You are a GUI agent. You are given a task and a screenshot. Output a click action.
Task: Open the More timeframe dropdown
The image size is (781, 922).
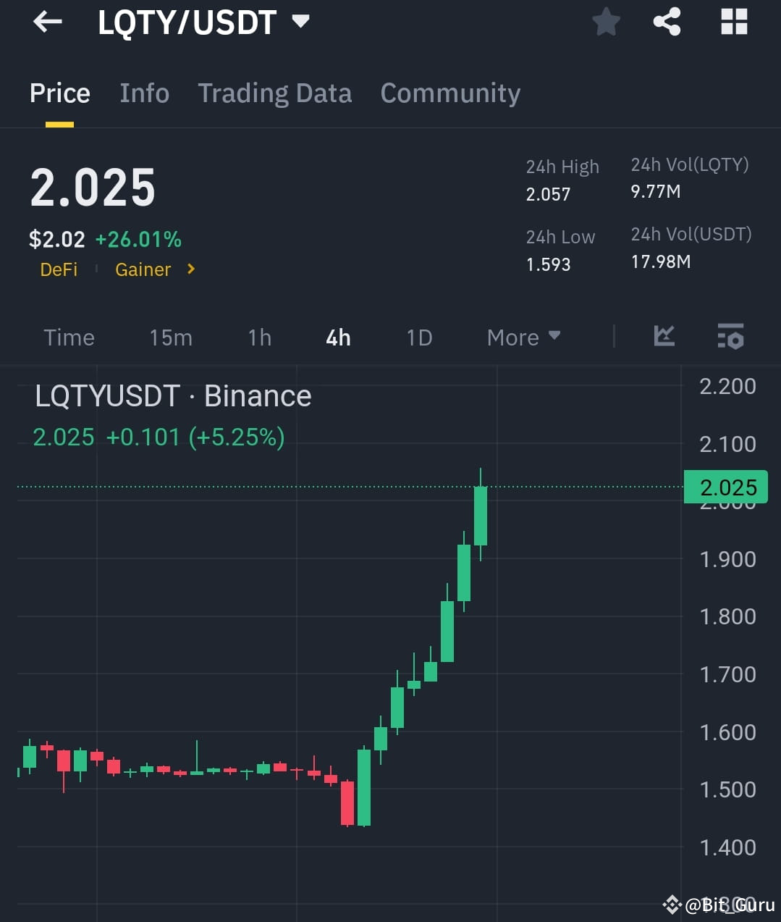523,337
